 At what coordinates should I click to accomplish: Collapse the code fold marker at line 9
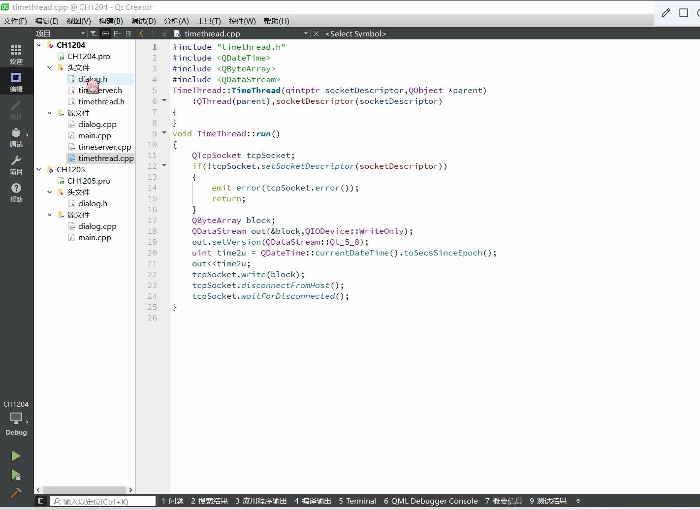[x=163, y=133]
